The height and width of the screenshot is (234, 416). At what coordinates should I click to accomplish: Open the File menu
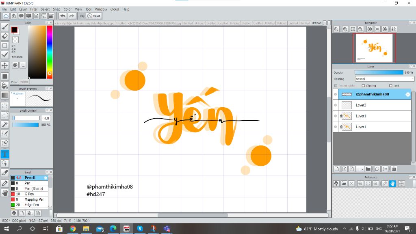pyautogui.click(x=4, y=9)
